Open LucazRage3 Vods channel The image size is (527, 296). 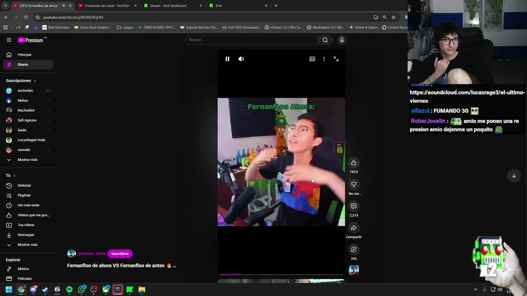tap(28, 140)
